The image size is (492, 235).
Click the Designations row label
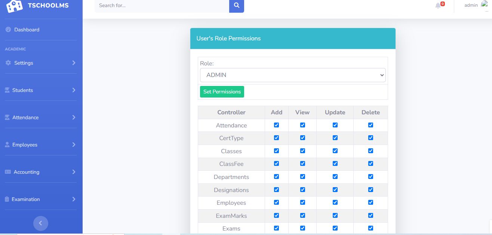point(231,190)
